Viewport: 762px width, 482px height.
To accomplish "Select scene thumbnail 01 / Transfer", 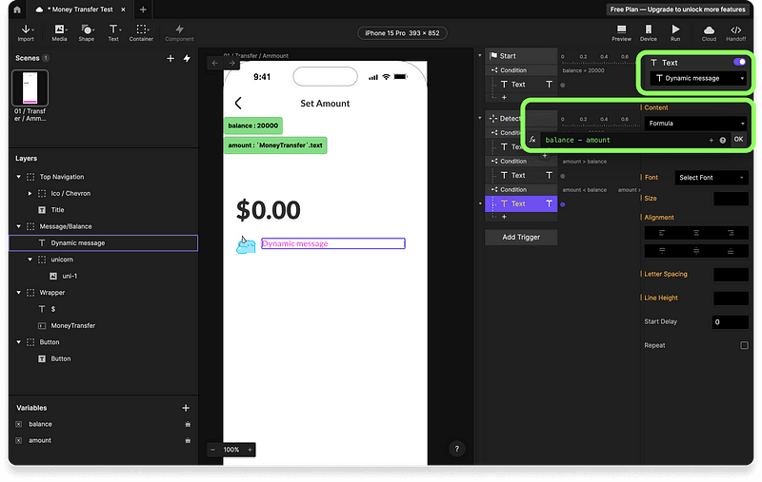I will tap(30, 87).
